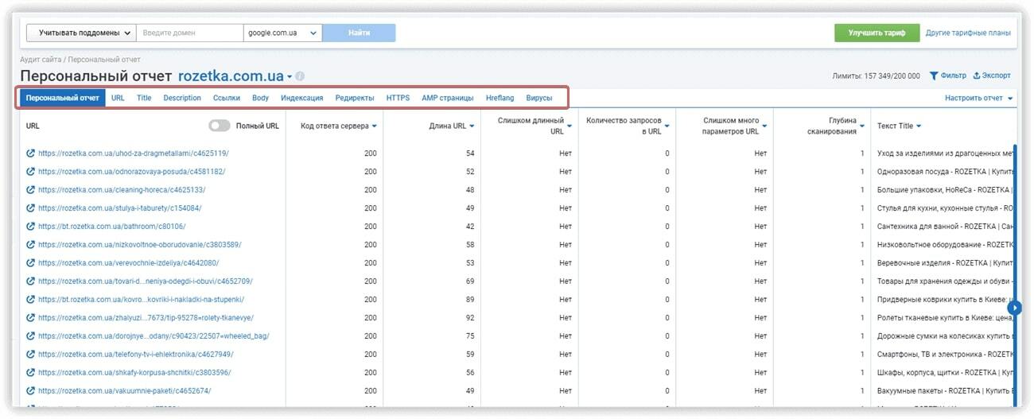Switch to the AMP страницы tab
The width and height of the screenshot is (1034, 419).
coord(447,98)
